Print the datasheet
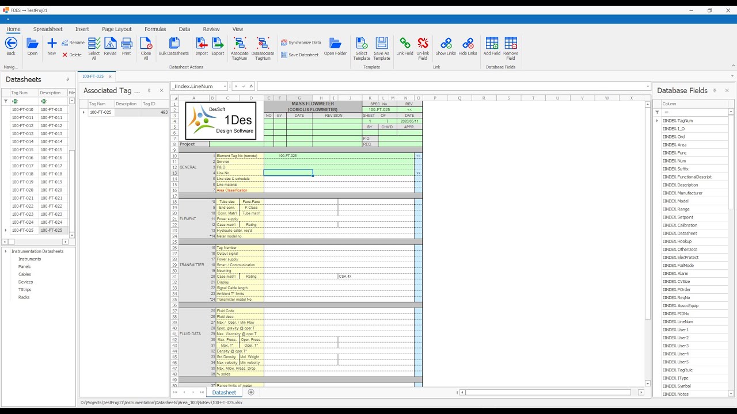This screenshot has width=737, height=414. (127, 46)
